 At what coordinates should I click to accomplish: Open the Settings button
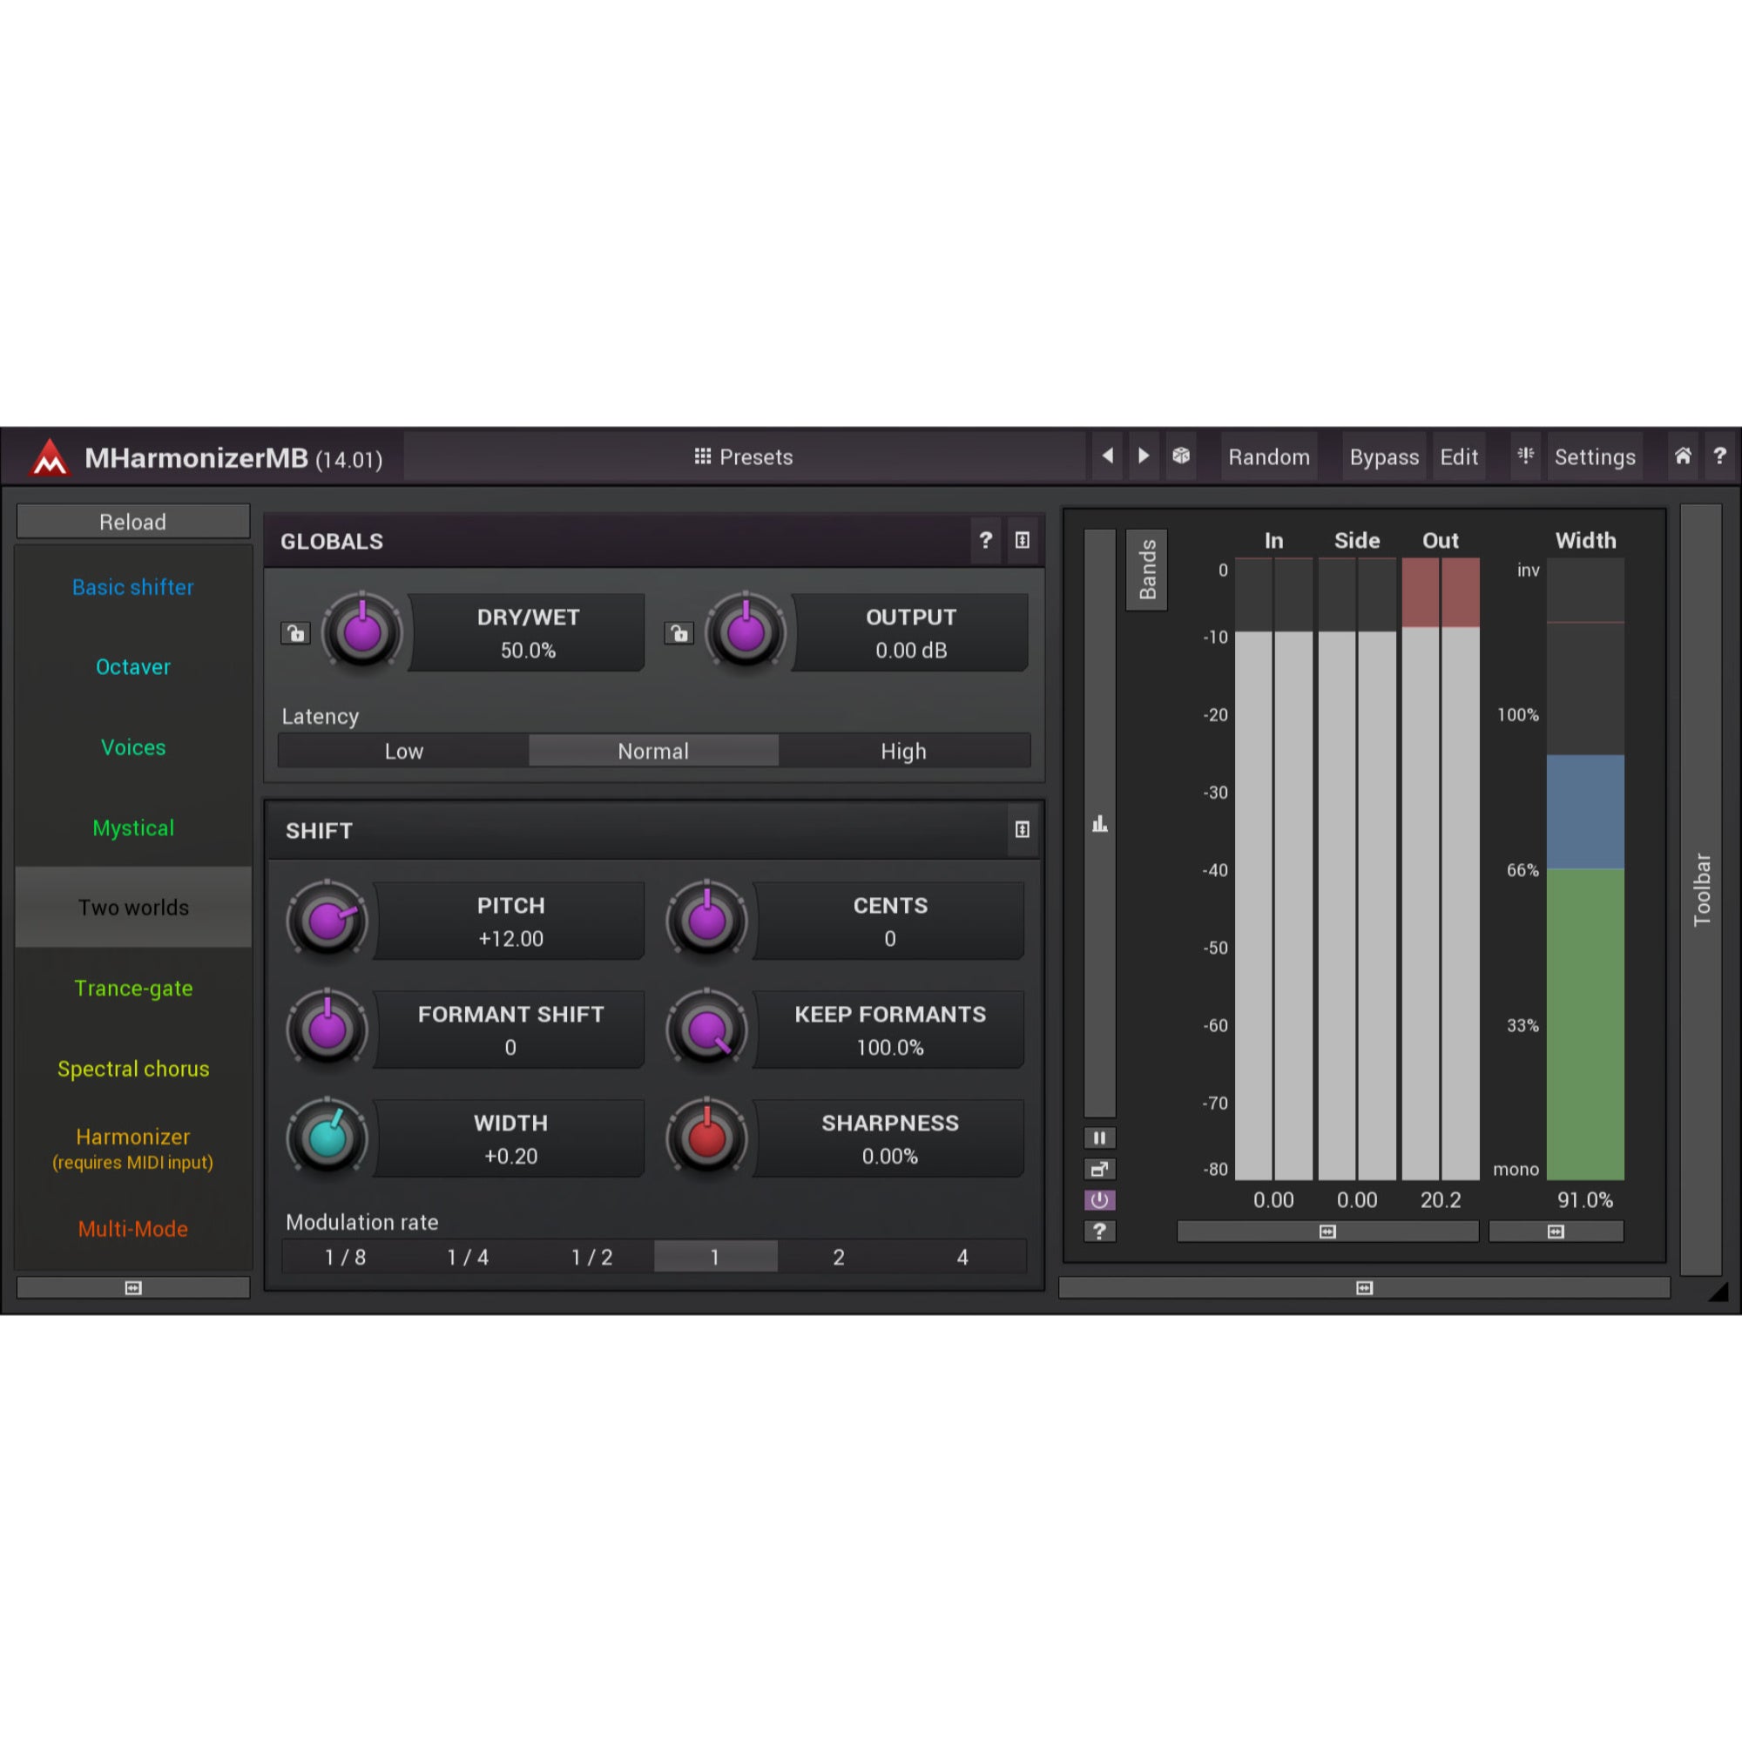pyautogui.click(x=1594, y=457)
